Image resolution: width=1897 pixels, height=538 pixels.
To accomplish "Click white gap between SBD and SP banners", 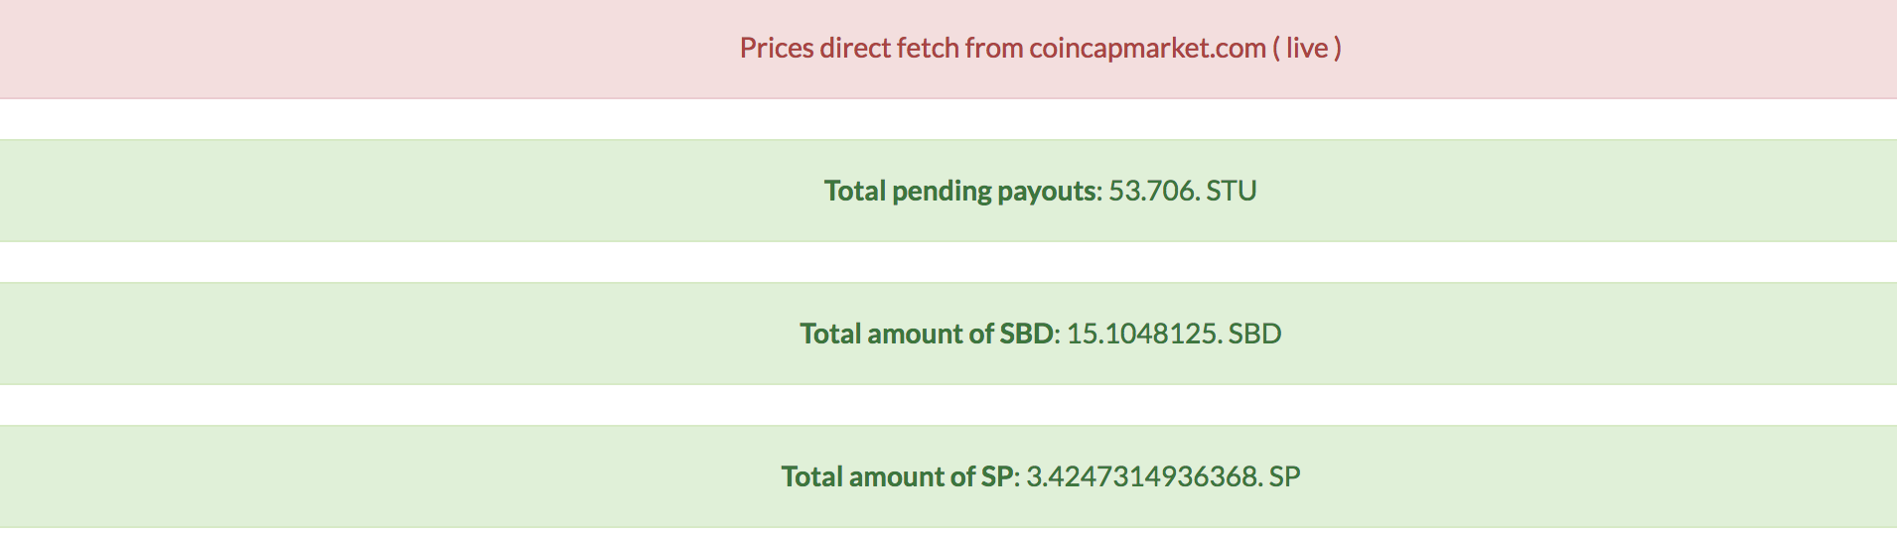I will [x=948, y=405].
